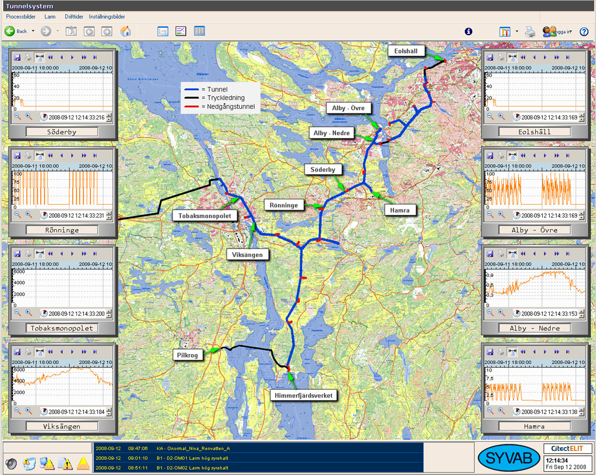
Task: Open the help question mark icon
Action: 584,32
